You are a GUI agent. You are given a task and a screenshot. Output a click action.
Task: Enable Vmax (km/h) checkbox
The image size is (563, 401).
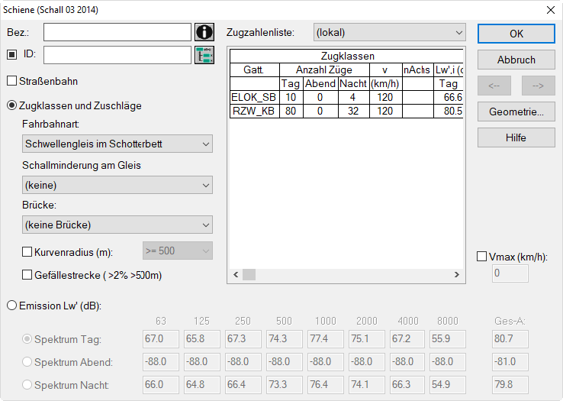(481, 257)
